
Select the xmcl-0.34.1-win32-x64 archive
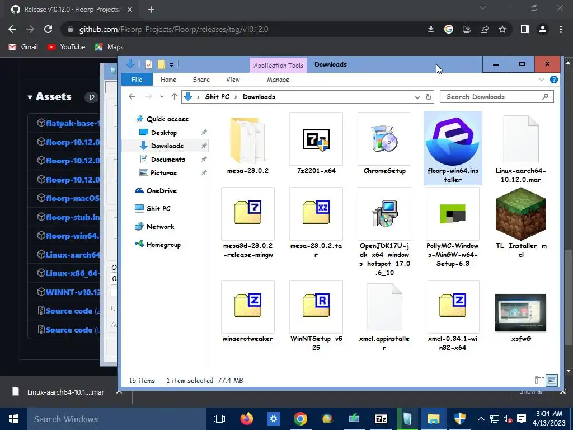[453, 316]
